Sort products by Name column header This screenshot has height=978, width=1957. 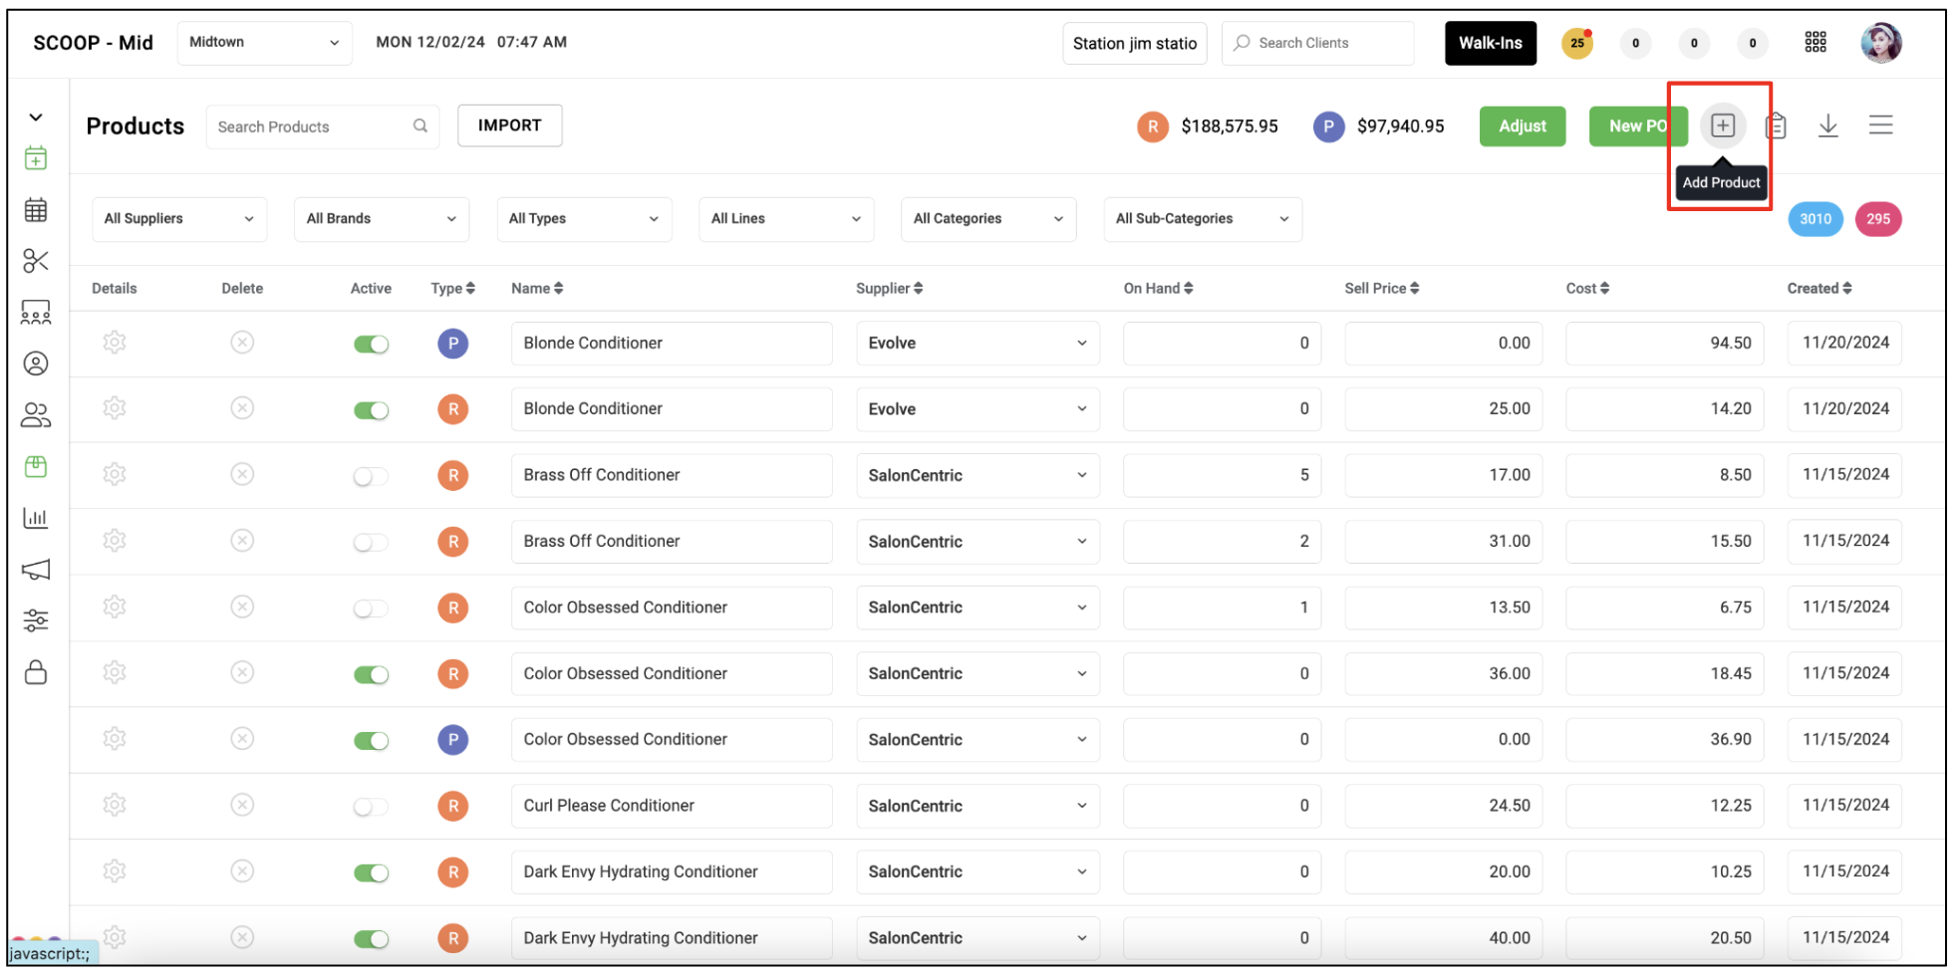pyautogui.click(x=537, y=288)
